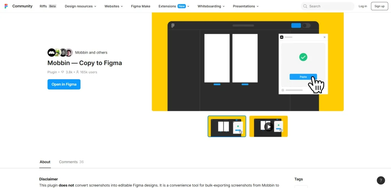The height and width of the screenshot is (188, 391).
Task: Click Open in Figma button
Action: (64, 84)
